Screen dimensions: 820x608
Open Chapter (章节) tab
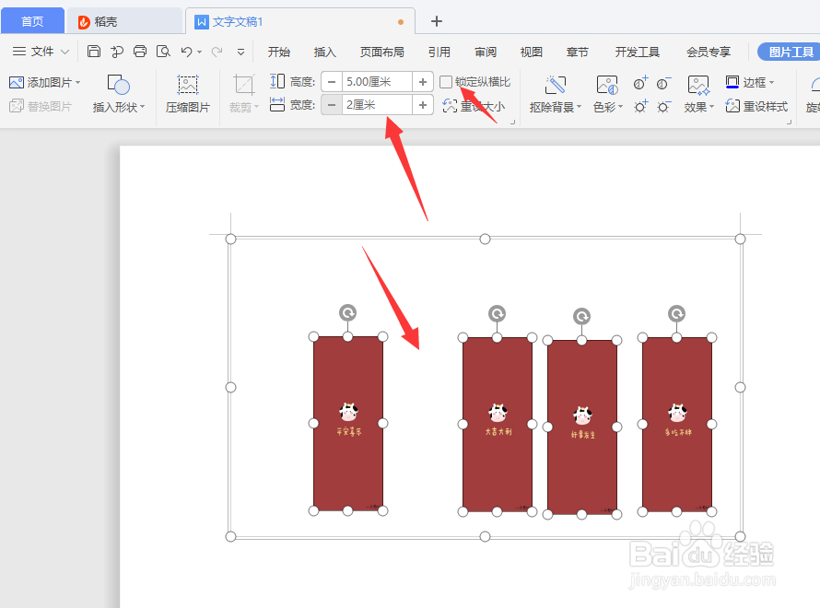(x=578, y=52)
